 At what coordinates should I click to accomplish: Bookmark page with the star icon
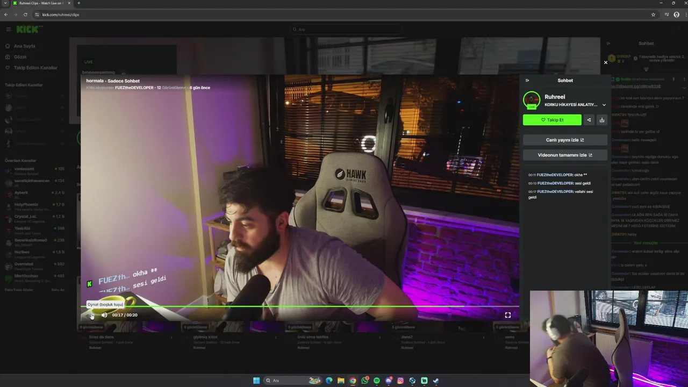653,15
